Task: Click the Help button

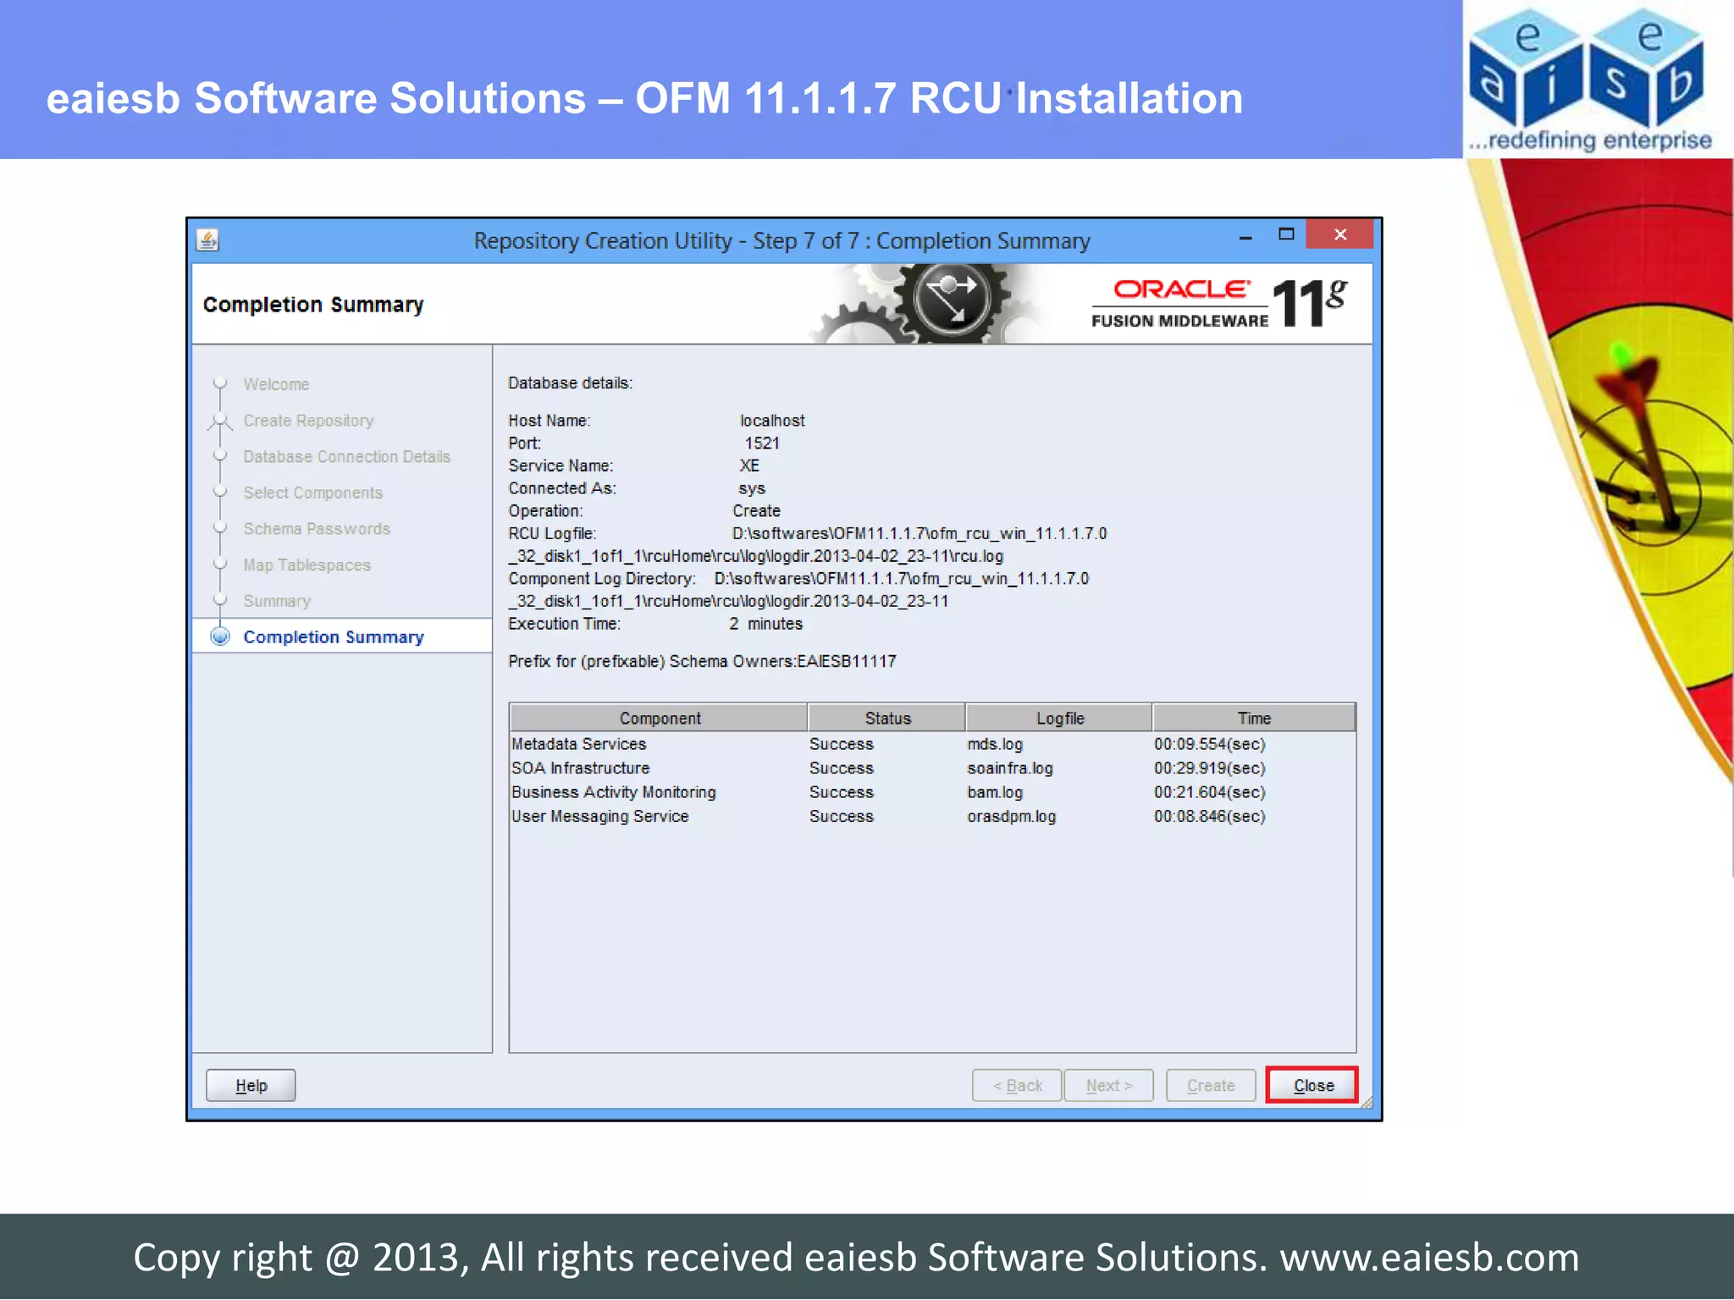Action: click(251, 1085)
